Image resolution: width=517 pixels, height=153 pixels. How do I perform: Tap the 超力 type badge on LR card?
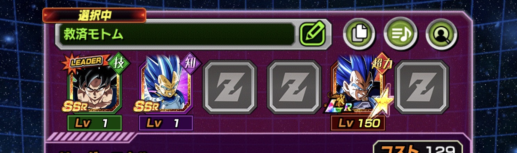[x=382, y=63]
